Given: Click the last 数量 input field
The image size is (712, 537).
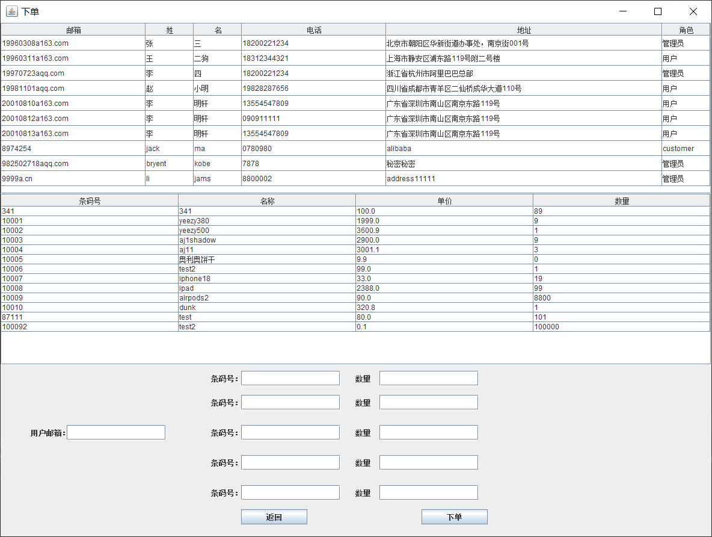Looking at the screenshot, I should coord(428,492).
